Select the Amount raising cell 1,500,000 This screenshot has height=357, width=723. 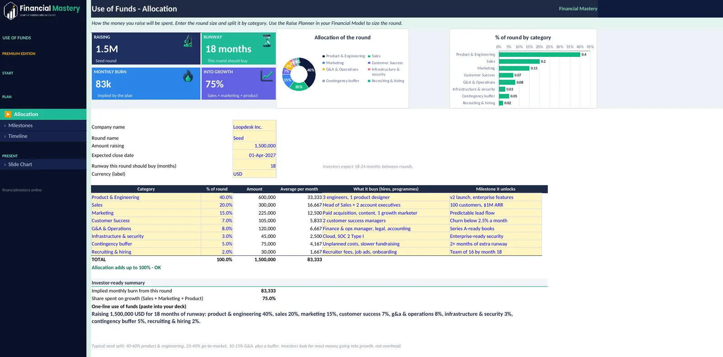[x=254, y=146]
